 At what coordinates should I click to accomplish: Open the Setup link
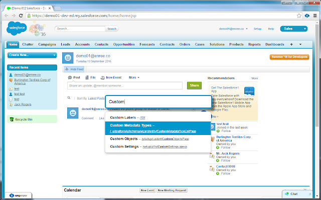coord(257,29)
